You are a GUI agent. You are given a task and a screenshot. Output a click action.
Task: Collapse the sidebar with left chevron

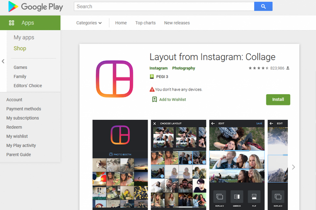(x=3, y=61)
